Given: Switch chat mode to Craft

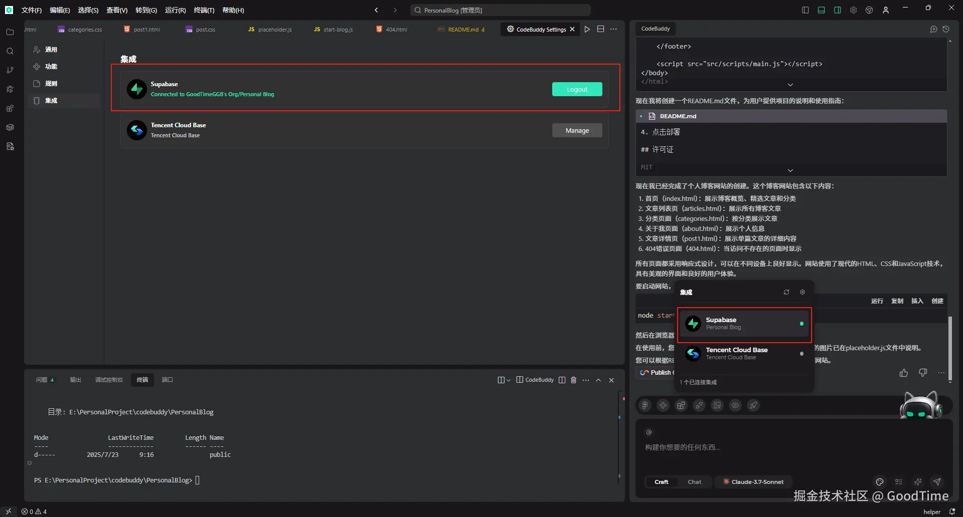Looking at the screenshot, I should point(661,482).
